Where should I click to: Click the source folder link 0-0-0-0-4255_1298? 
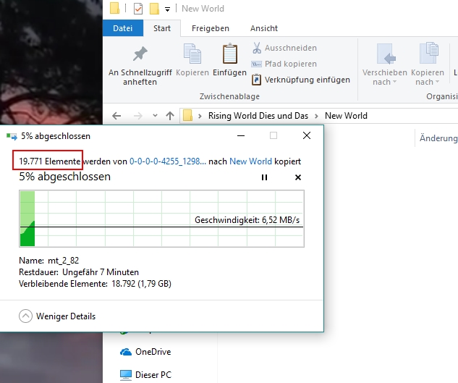167,161
